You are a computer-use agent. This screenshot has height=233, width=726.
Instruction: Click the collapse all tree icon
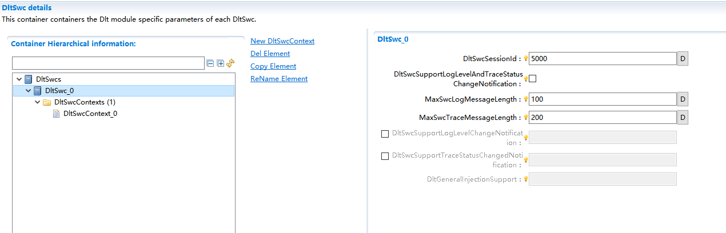pos(210,63)
